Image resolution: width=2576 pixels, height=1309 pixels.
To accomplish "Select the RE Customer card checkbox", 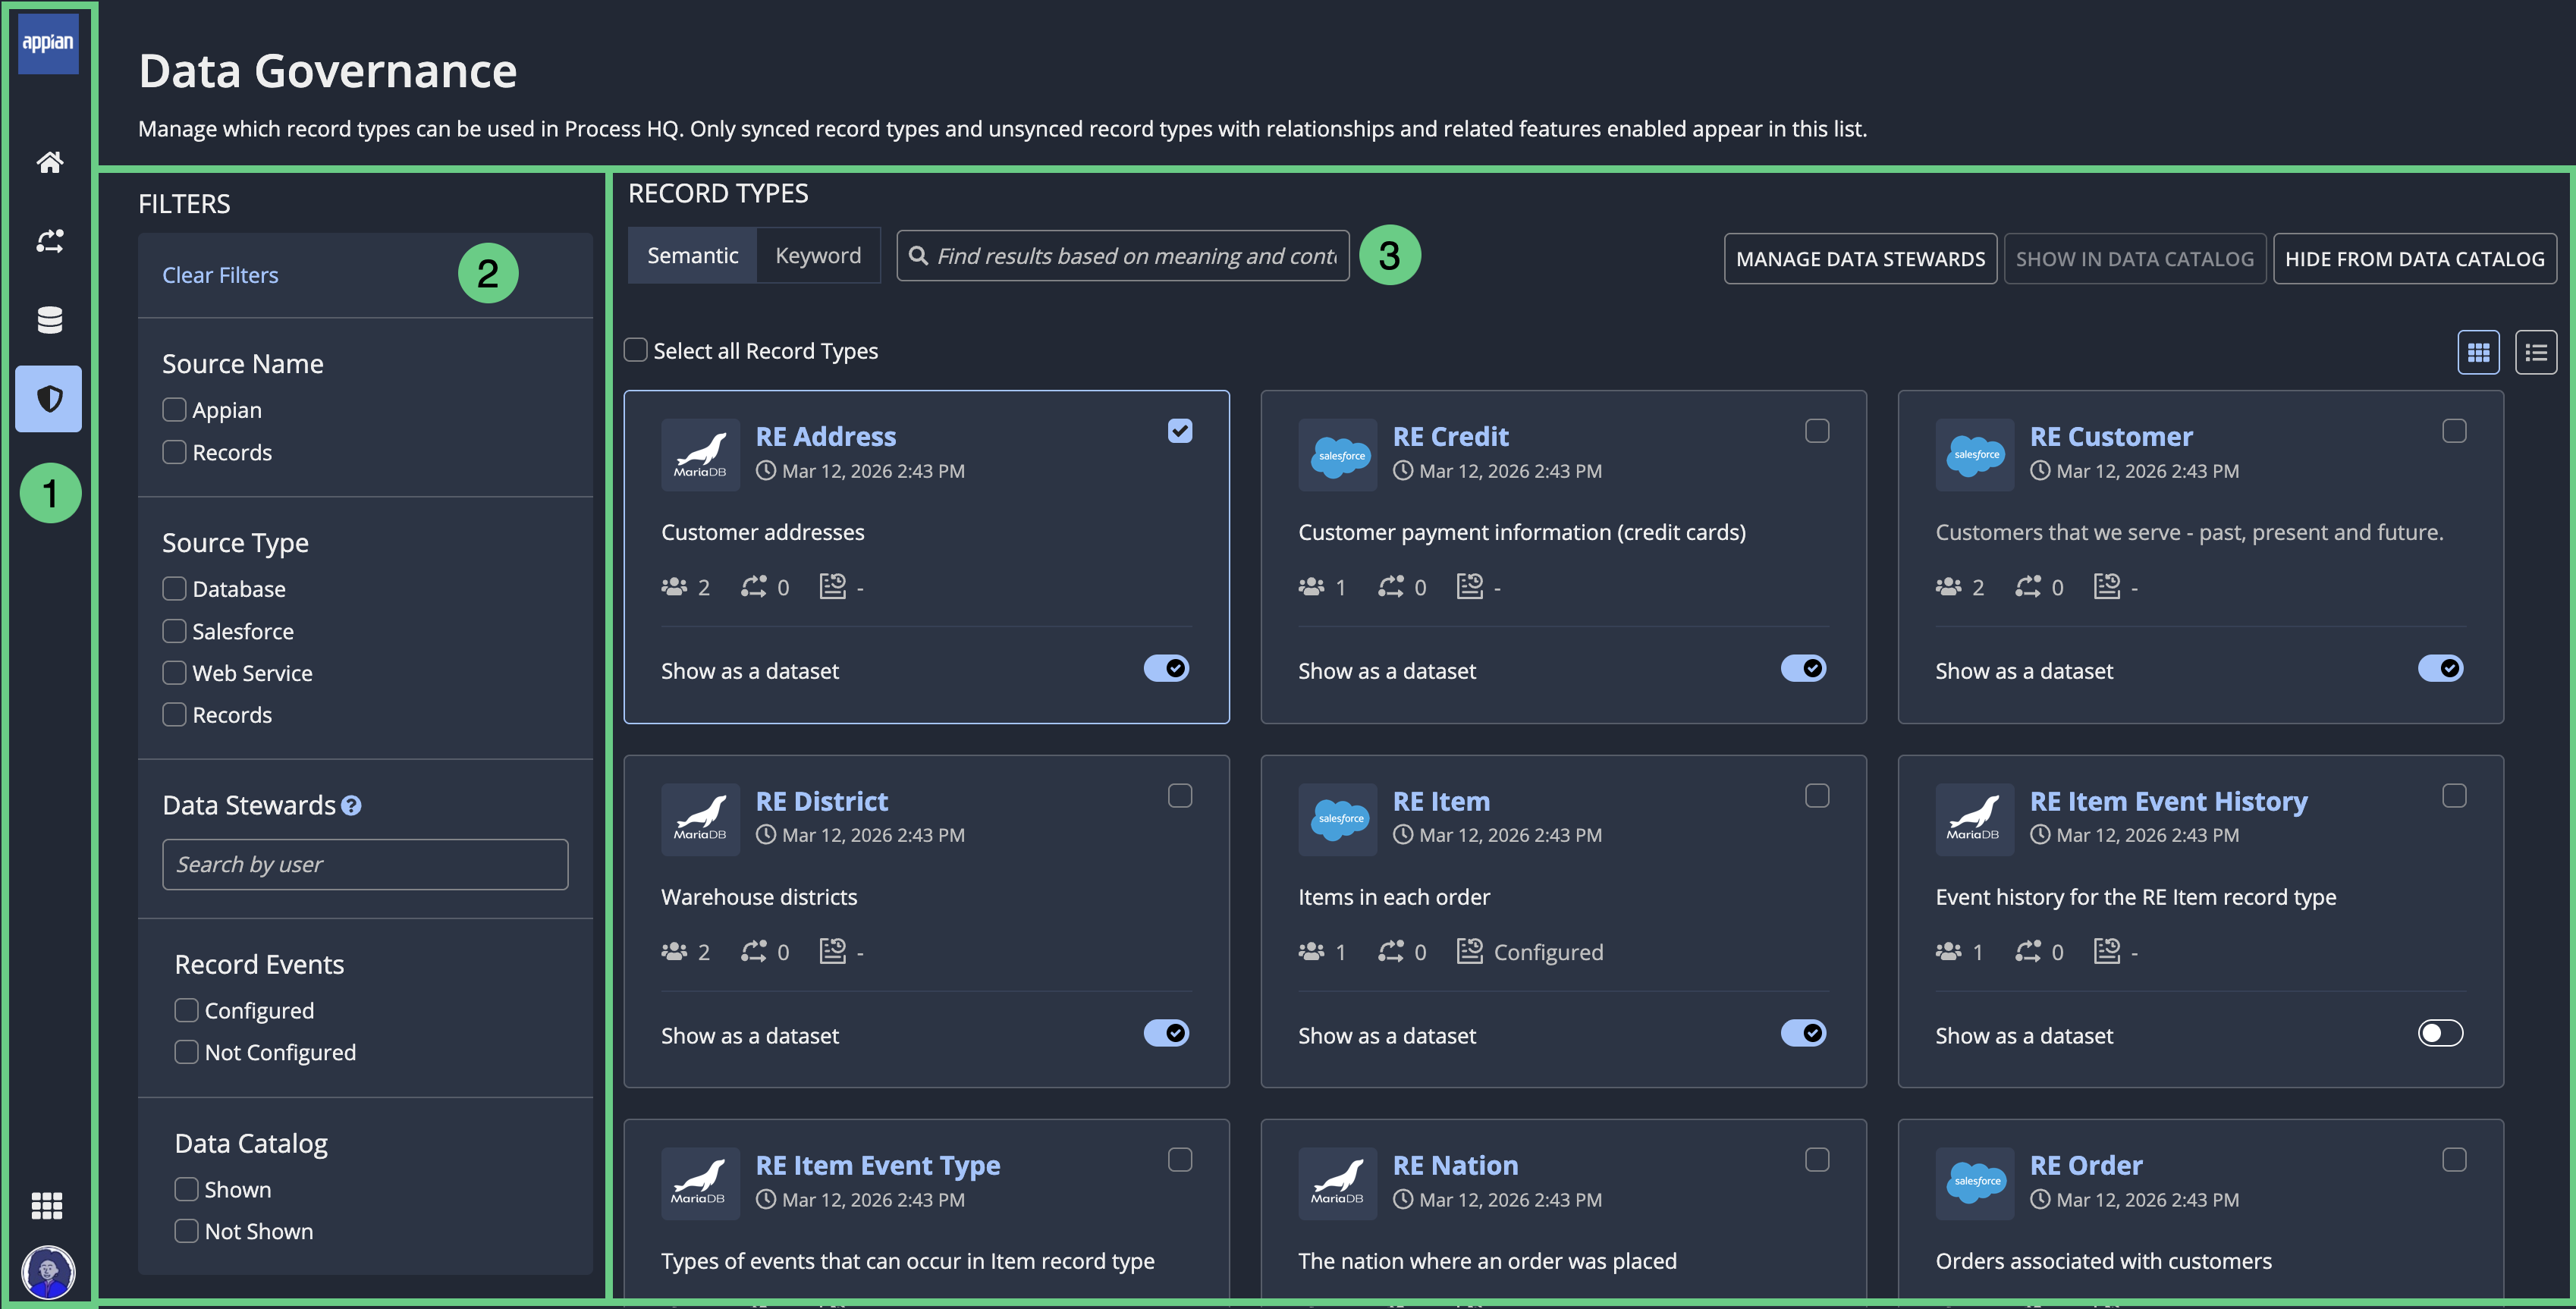I will (x=2454, y=431).
